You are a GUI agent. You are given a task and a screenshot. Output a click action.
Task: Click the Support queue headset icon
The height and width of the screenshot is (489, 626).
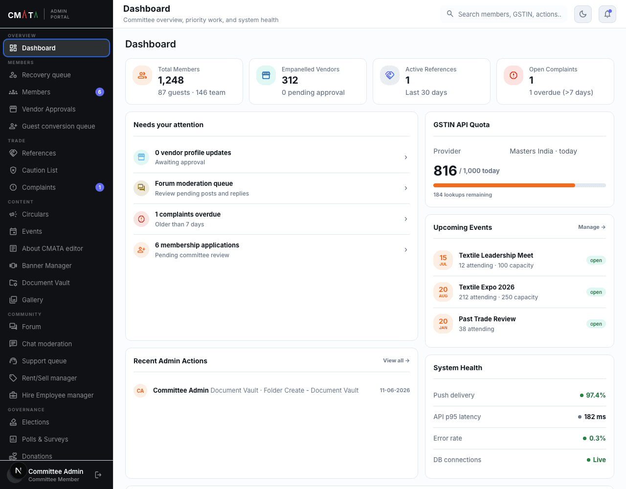click(x=13, y=361)
